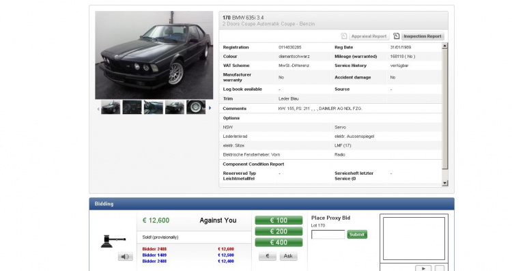Open the Appraisal Report
The image size is (512, 271).
369,36
